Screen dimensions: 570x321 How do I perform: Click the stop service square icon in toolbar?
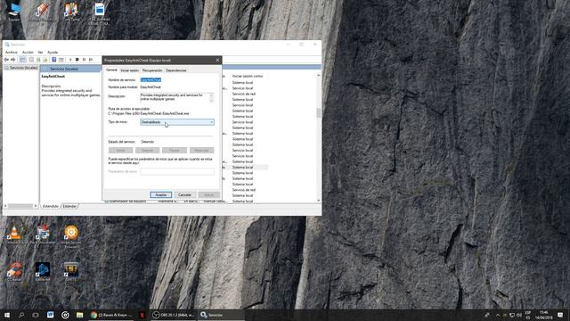[77, 60]
